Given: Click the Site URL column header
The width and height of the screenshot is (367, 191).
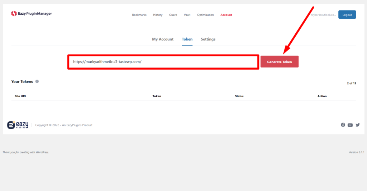Looking at the screenshot, I should (x=20, y=96).
